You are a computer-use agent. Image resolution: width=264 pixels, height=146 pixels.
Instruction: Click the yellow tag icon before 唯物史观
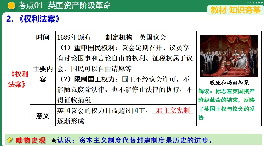pos(10,140)
